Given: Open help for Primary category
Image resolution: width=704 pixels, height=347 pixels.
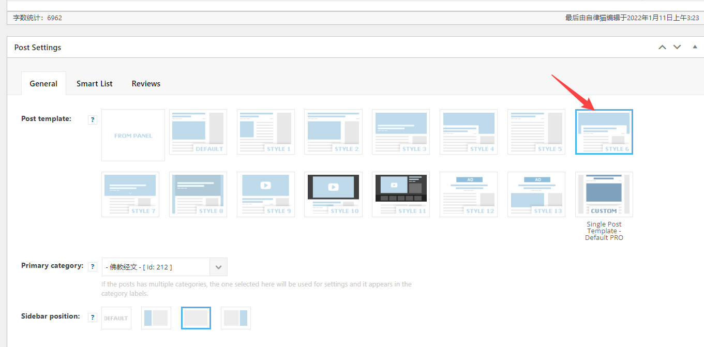Looking at the screenshot, I should pos(93,267).
